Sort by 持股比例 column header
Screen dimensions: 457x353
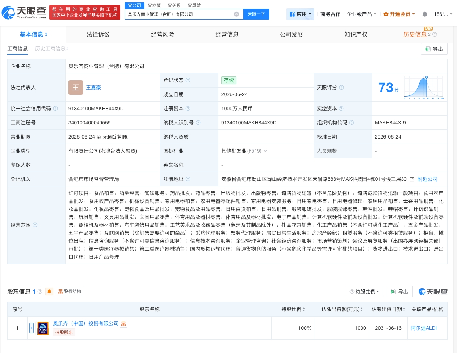[x=293, y=309]
